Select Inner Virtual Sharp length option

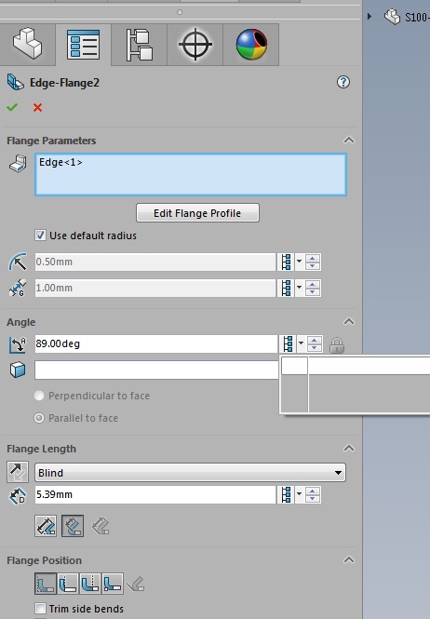(73, 526)
